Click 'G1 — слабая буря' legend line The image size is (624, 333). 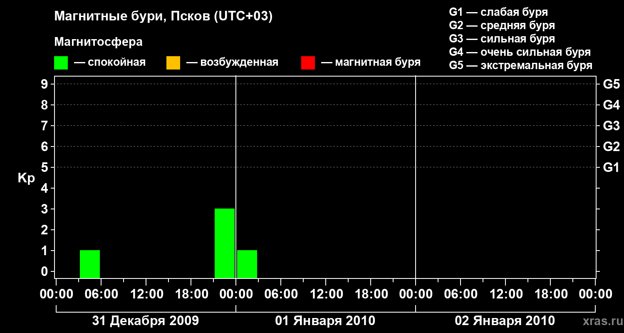pos(498,12)
